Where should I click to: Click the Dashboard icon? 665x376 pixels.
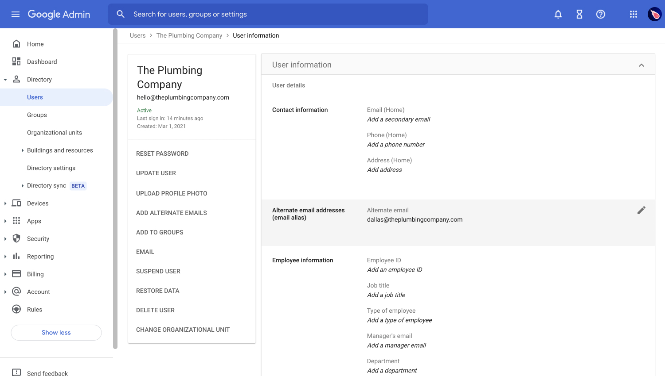16,61
